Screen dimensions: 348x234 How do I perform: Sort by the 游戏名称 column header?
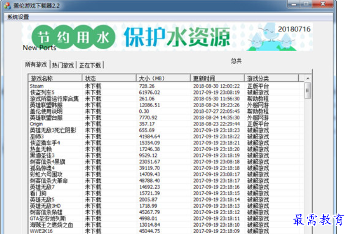pos(55,78)
